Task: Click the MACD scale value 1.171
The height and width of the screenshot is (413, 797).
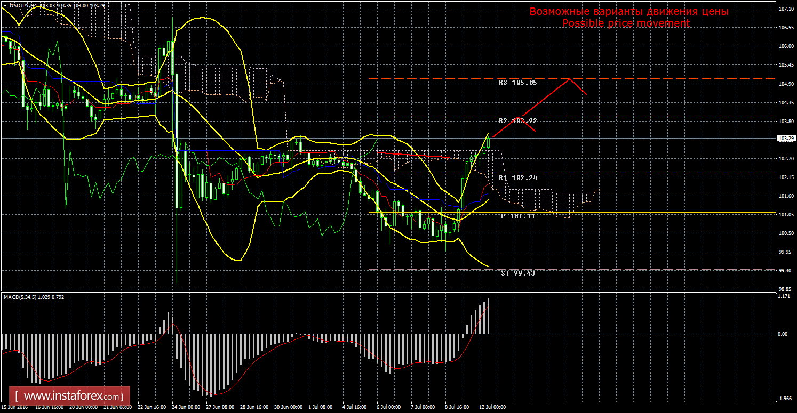Action: click(785, 296)
